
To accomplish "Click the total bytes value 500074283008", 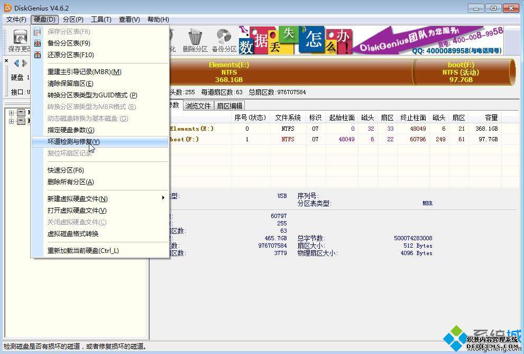I will coord(413,238).
